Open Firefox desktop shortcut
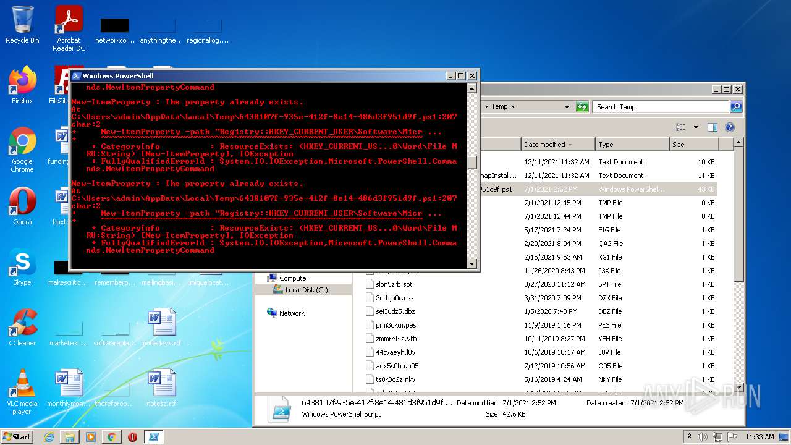The width and height of the screenshot is (791, 445). [22, 85]
